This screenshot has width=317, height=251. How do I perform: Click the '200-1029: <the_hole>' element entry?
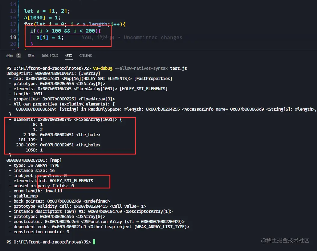(x=58, y=145)
